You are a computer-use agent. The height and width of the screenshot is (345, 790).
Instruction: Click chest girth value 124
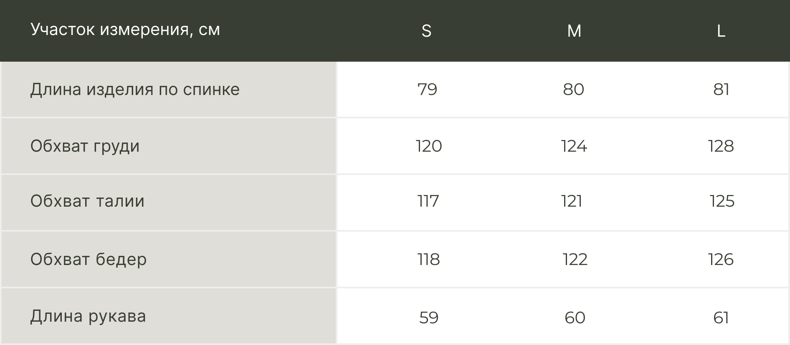point(574,146)
